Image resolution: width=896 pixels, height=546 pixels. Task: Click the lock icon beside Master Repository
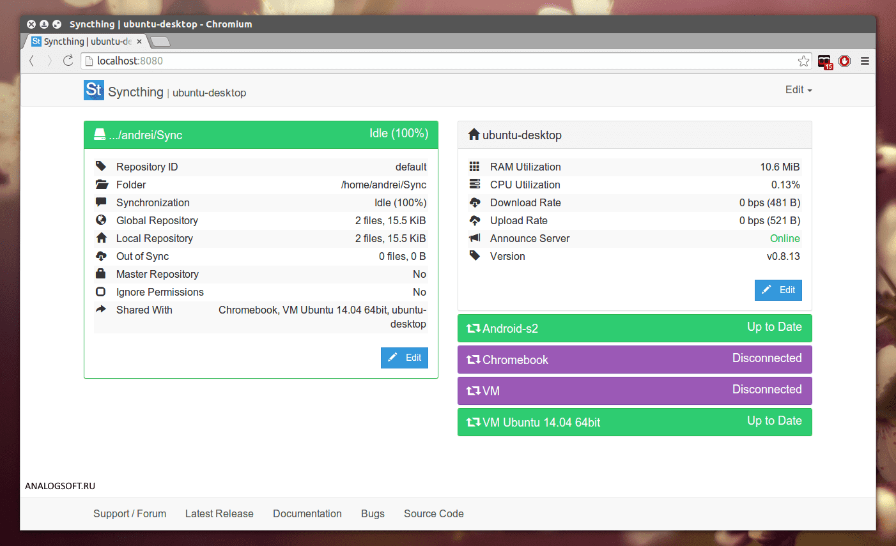pyautogui.click(x=101, y=274)
